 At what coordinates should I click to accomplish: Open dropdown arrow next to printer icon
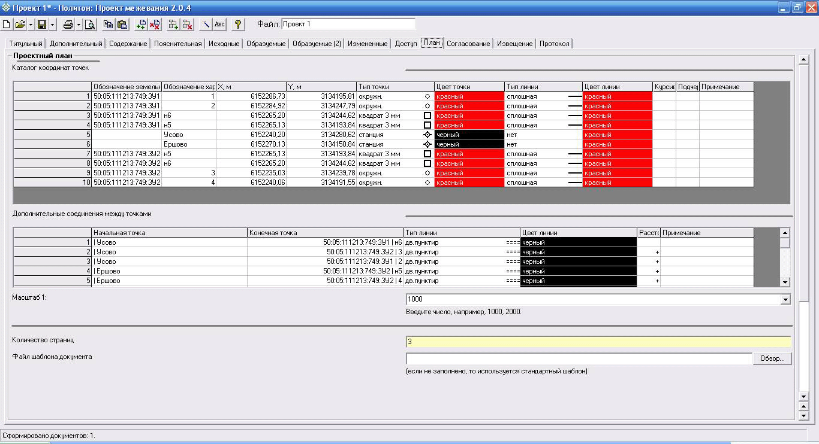(x=78, y=25)
